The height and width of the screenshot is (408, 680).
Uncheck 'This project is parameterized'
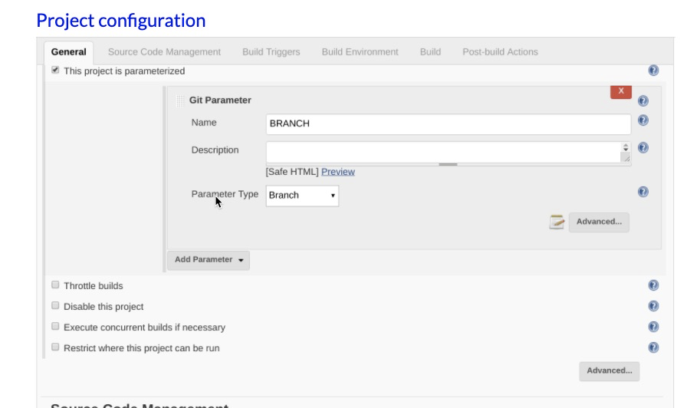55,70
